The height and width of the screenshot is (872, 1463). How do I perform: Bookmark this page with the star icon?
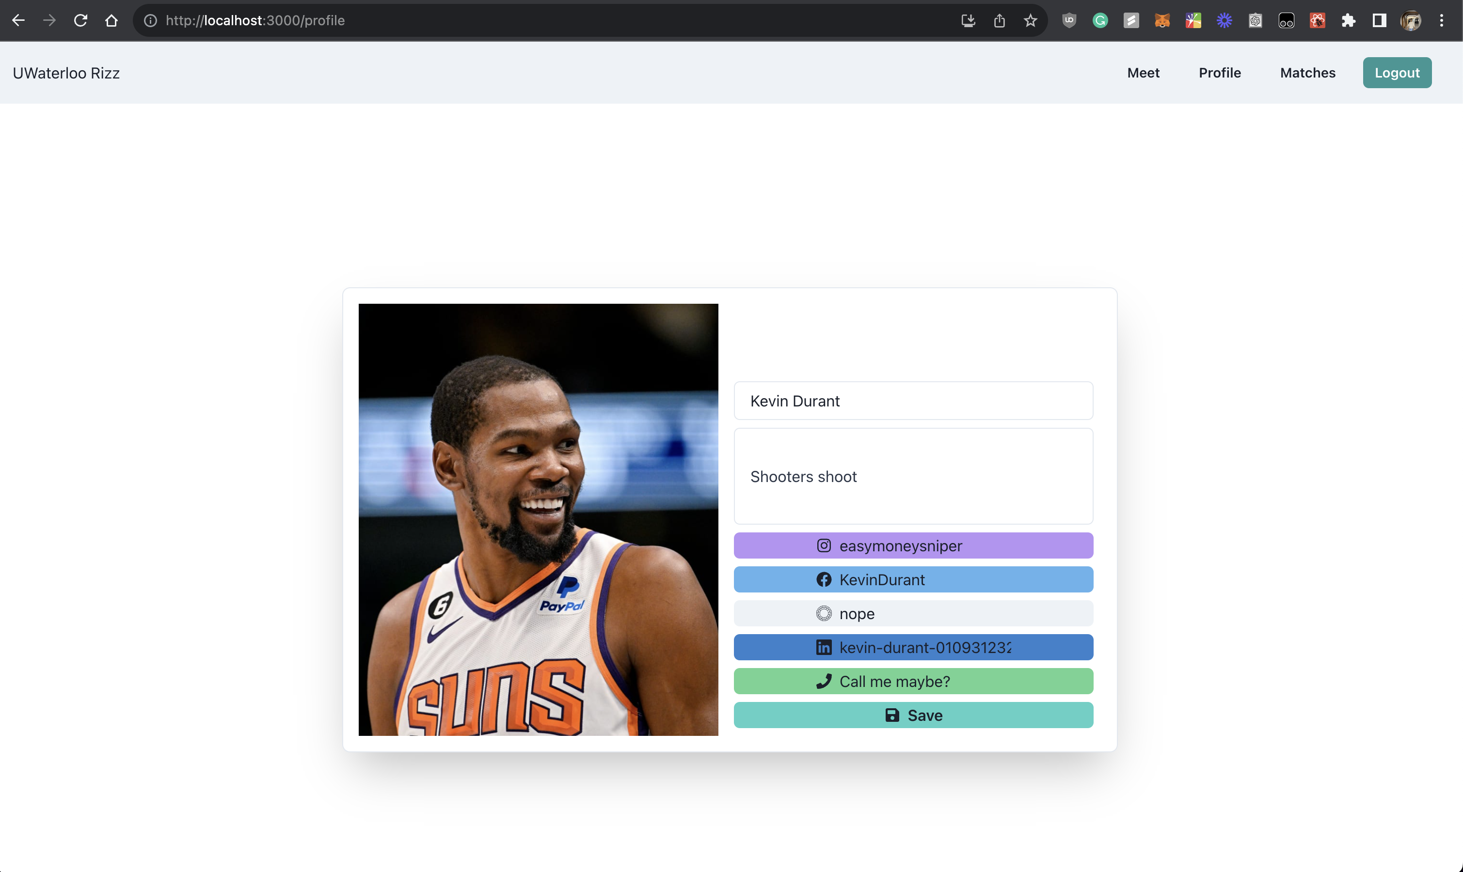point(1031,20)
